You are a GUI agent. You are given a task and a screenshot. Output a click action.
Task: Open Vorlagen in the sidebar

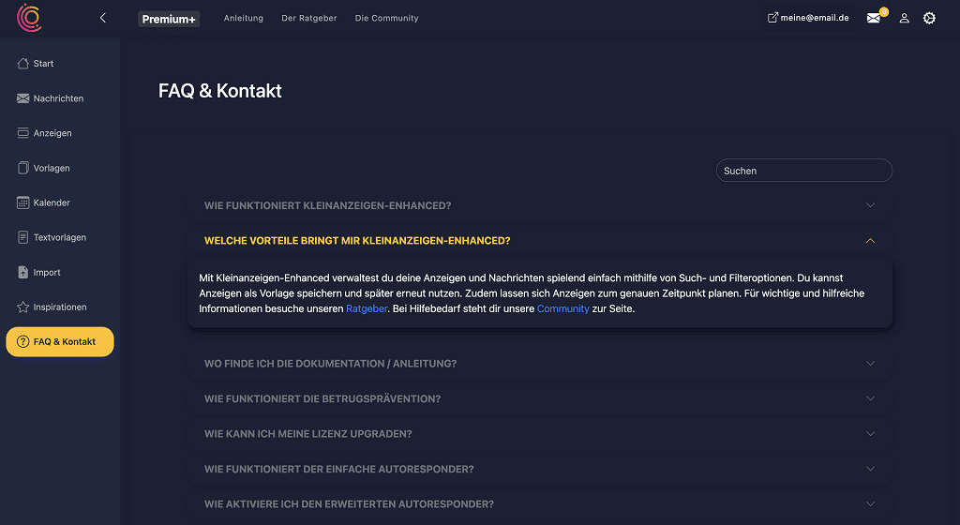[x=43, y=168]
